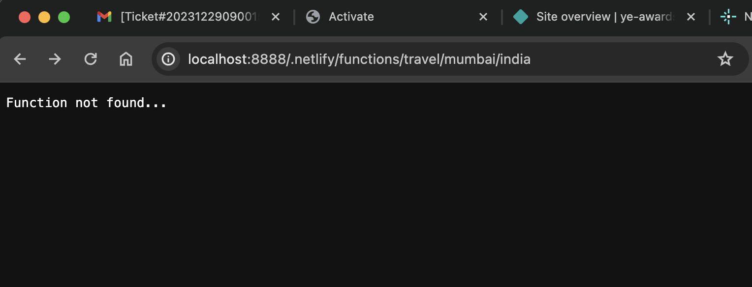Screen dimensions: 752x287
Task: Click the 'Function not found...' text
Action: 87,103
